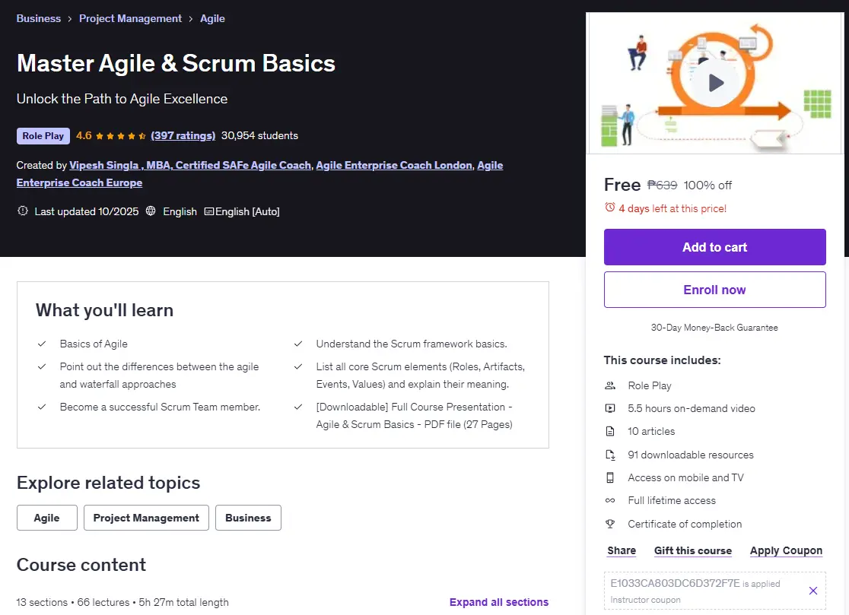Viewport: 849px width, 615px height.
Task: Click checkmark beside Become a successful Scrum Team member
Action: [42, 407]
